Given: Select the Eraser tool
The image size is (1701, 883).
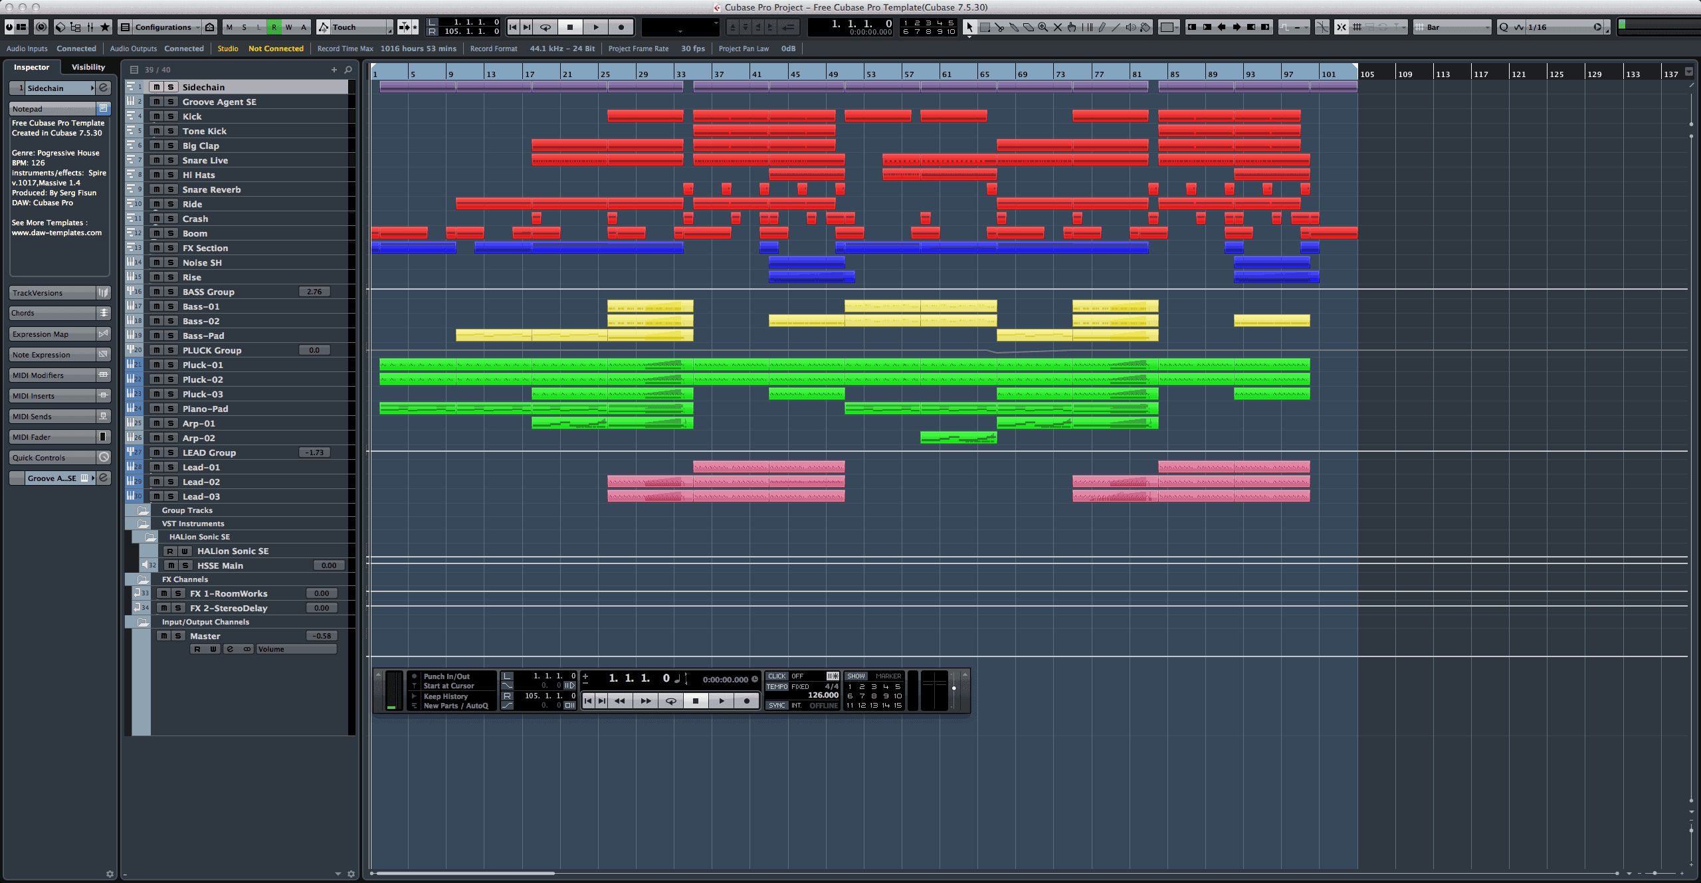Looking at the screenshot, I should (x=1029, y=27).
